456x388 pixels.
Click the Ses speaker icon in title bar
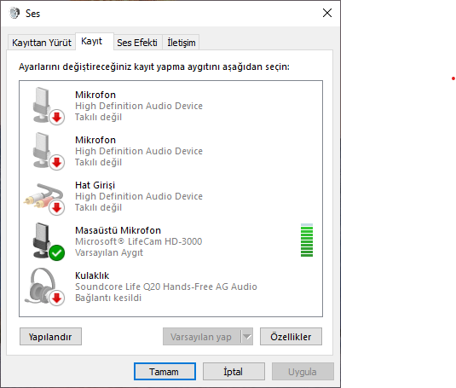pyautogui.click(x=14, y=13)
